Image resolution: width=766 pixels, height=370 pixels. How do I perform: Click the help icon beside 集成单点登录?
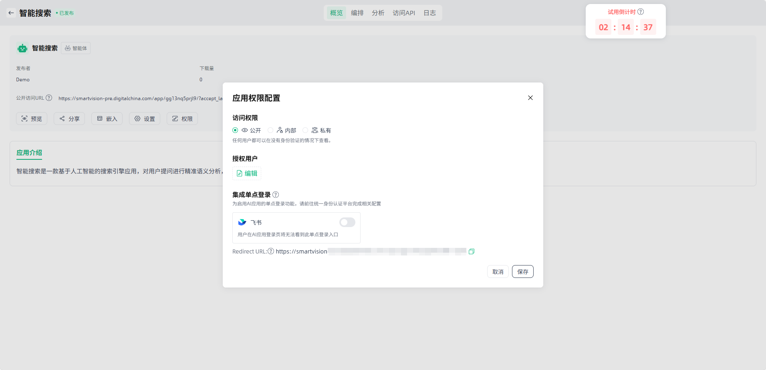(276, 195)
